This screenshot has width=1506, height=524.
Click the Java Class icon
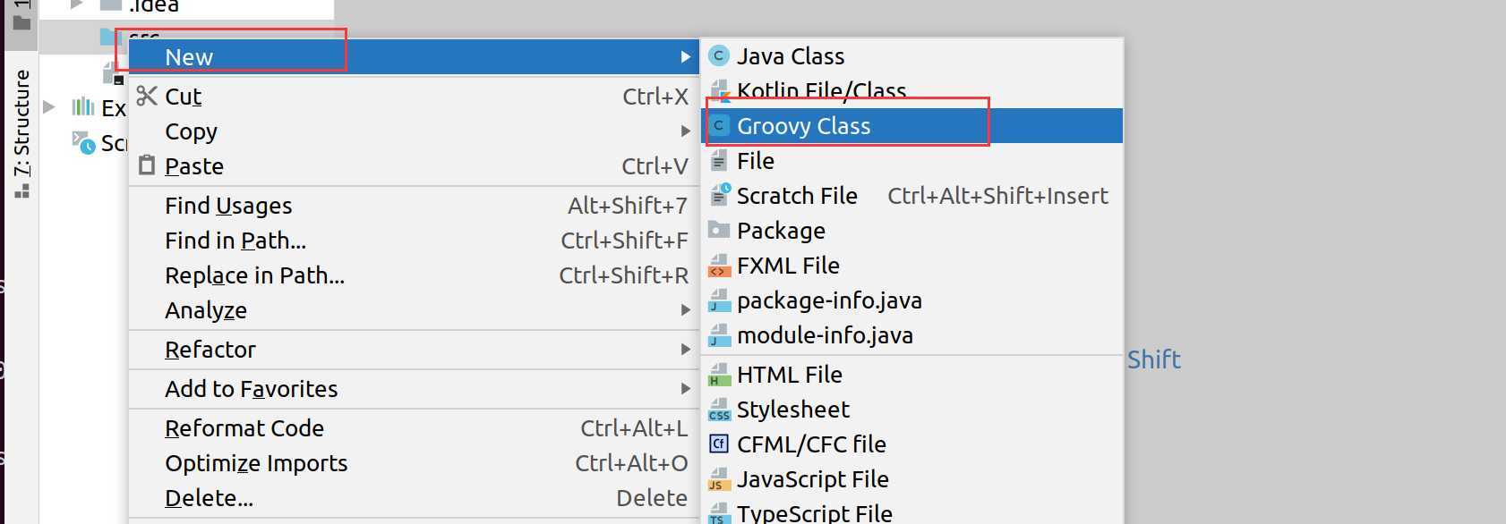[x=718, y=56]
